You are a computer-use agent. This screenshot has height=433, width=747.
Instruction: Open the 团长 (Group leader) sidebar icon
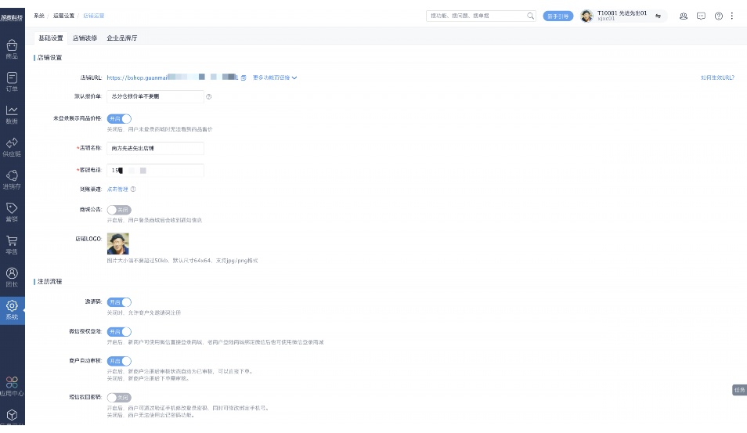[x=12, y=276]
